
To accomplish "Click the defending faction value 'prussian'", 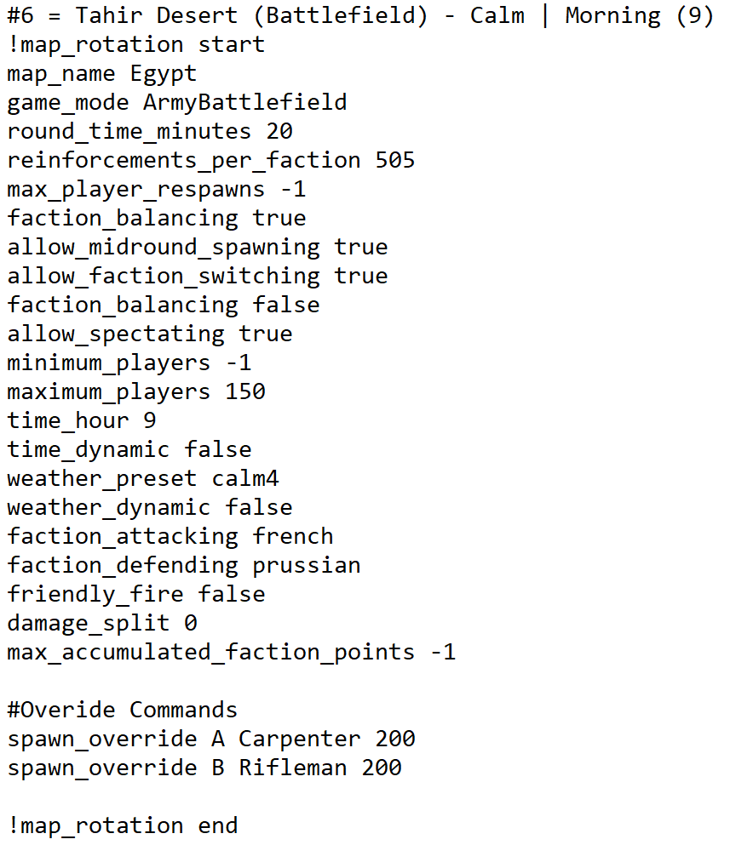I will point(307,565).
